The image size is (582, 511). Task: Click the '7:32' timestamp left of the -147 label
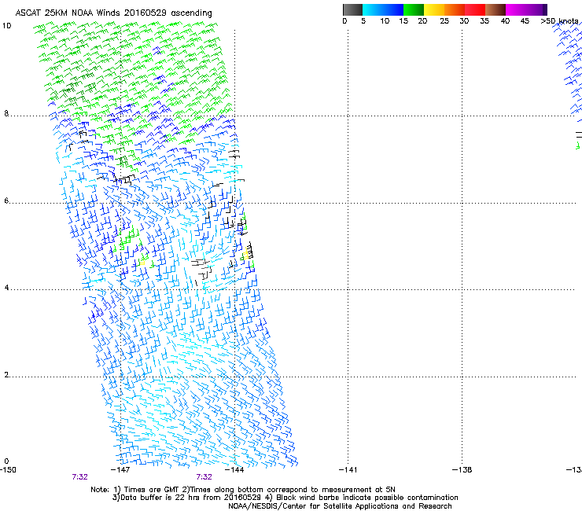point(79,477)
